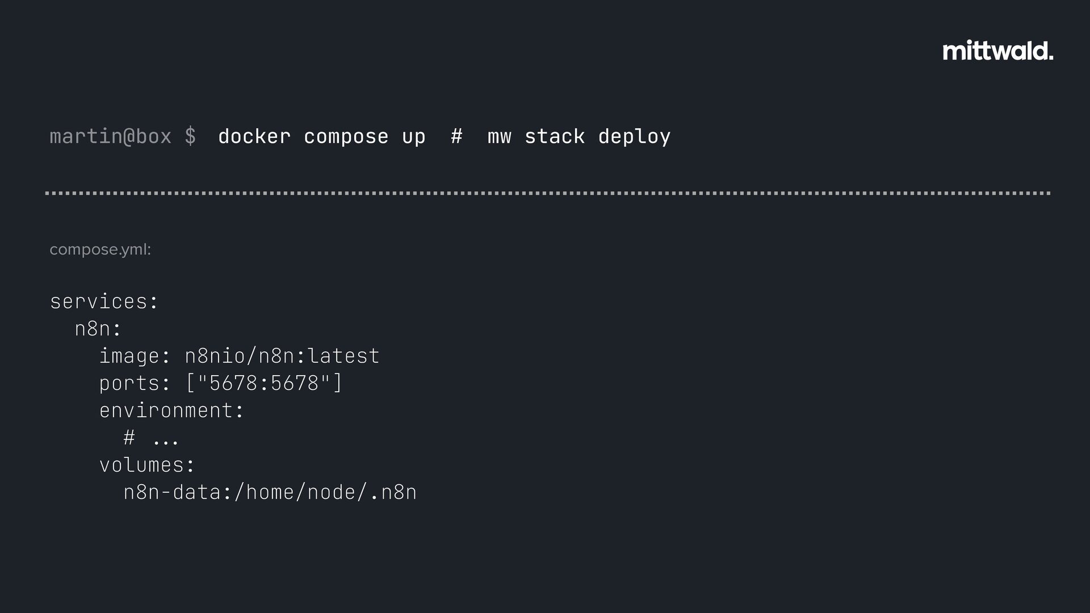Click the dollar sign prompt symbol
Image resolution: width=1090 pixels, height=613 pixels.
pyautogui.click(x=190, y=136)
